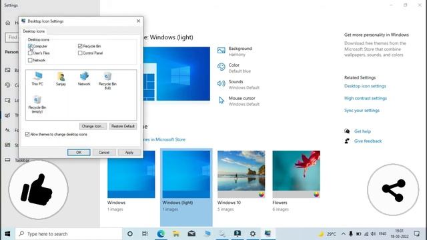
Task: Select the Windows theme thumbnail
Action: [x=131, y=174]
